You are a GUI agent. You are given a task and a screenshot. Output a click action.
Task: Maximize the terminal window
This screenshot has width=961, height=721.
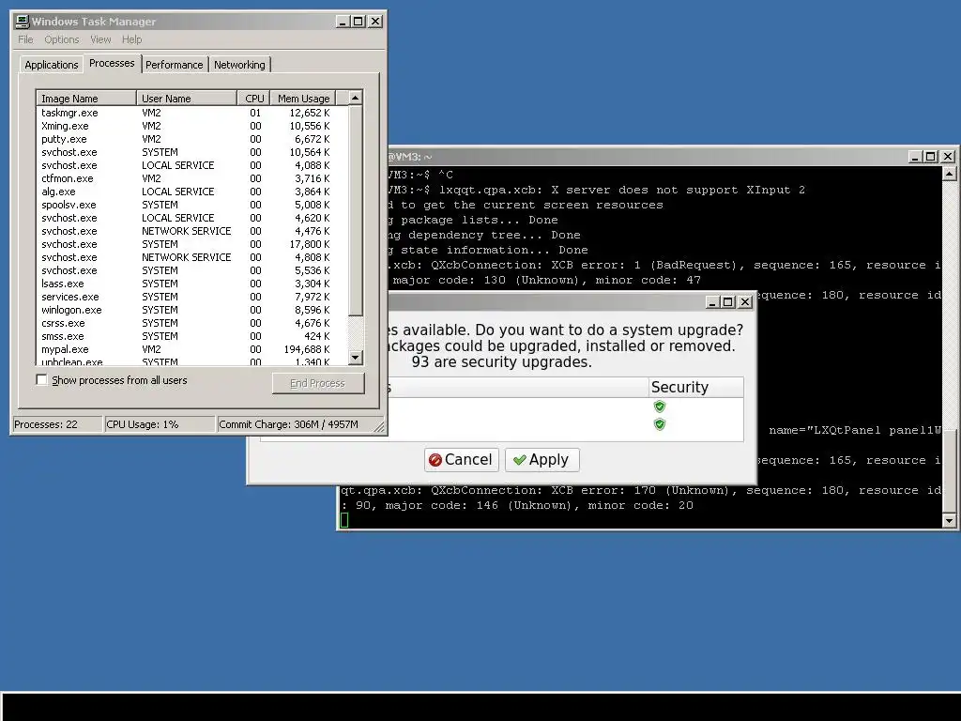click(x=930, y=157)
